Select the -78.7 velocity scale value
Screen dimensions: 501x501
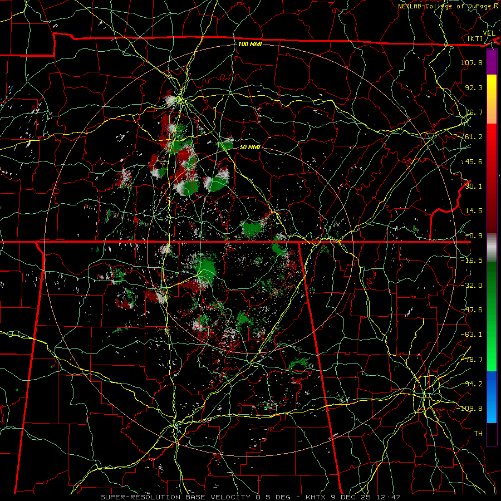coord(471,359)
